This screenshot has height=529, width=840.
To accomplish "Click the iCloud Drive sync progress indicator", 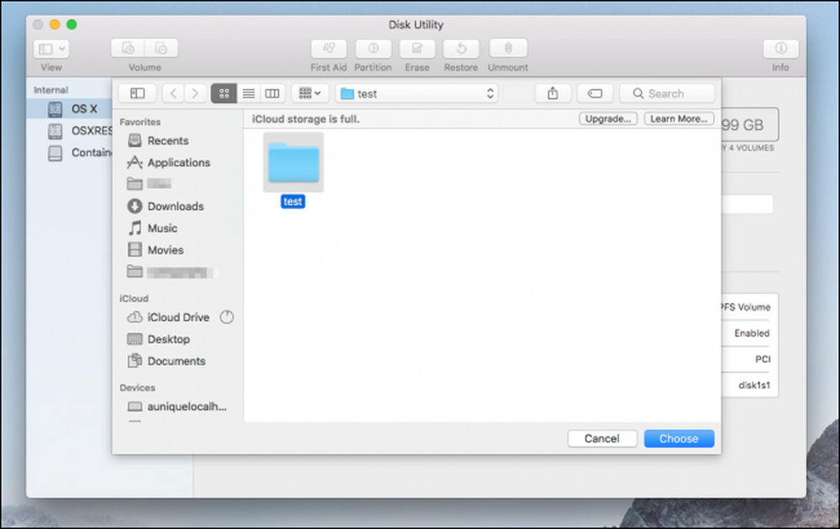I will [x=227, y=317].
